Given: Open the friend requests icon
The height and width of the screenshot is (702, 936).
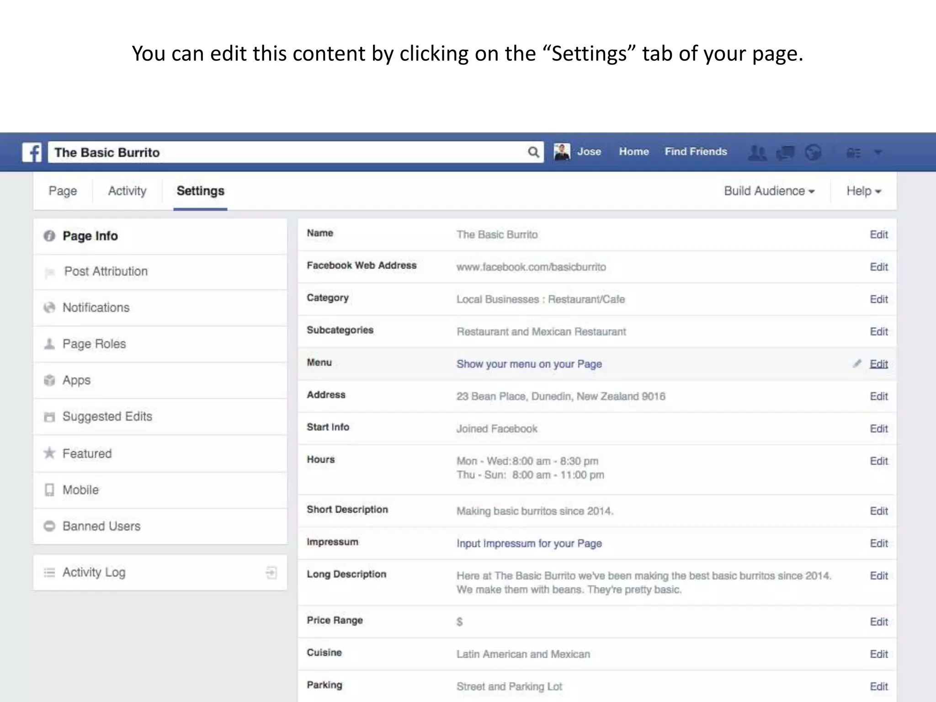Looking at the screenshot, I should tap(757, 152).
